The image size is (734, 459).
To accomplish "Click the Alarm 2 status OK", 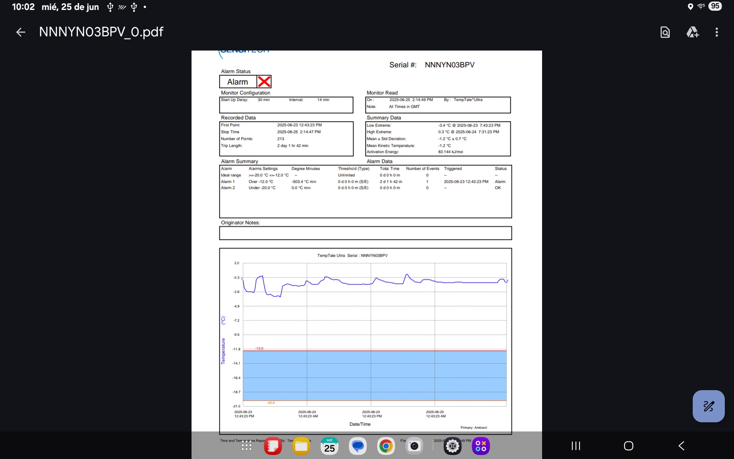I will point(498,188).
